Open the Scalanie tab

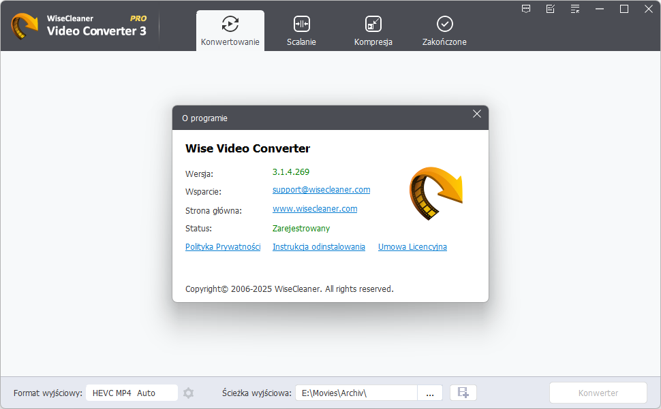click(x=301, y=31)
